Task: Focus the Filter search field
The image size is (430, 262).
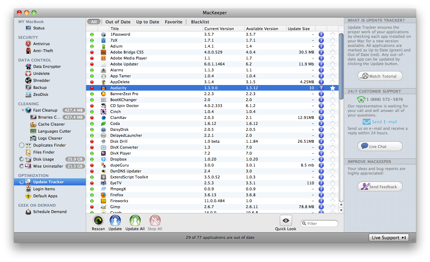Action: [x=319, y=224]
